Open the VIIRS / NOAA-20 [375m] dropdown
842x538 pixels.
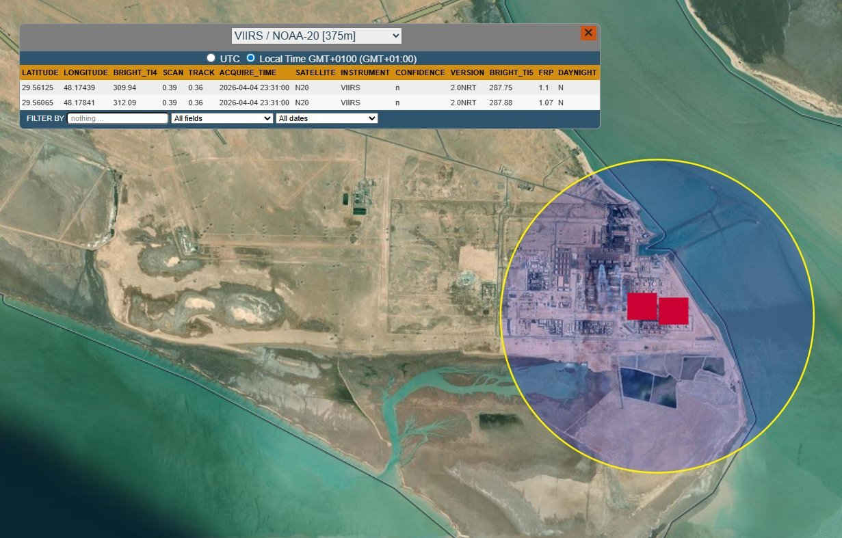(x=316, y=36)
